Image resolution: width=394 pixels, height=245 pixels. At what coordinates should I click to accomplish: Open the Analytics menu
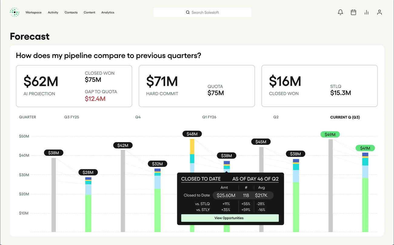coord(108,12)
